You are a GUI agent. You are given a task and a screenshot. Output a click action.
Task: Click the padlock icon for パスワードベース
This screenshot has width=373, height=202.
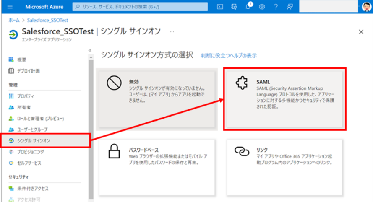114,151
